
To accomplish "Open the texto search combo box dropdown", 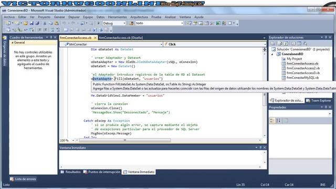I will [x=182, y=23].
